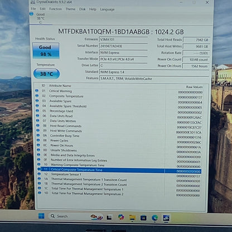Screen dimensions: 232x232
Task: Click the Features field S.M.A.R.T., TRIM
Action: tap(154, 79)
